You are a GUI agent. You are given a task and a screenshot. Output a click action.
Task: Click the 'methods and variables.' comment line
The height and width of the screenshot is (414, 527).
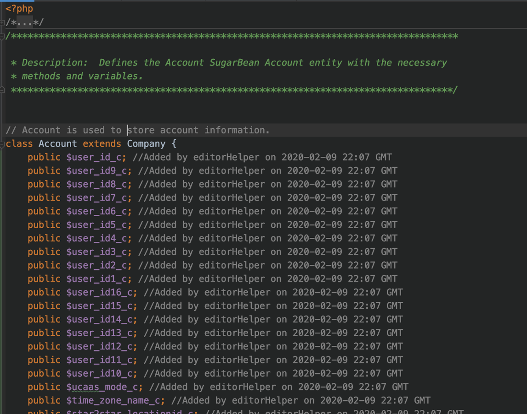pos(82,76)
